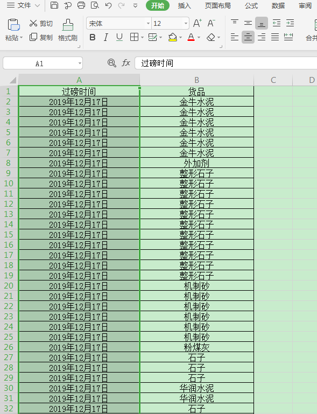
Task: Expand the borders dropdown arrow
Action: (142, 38)
